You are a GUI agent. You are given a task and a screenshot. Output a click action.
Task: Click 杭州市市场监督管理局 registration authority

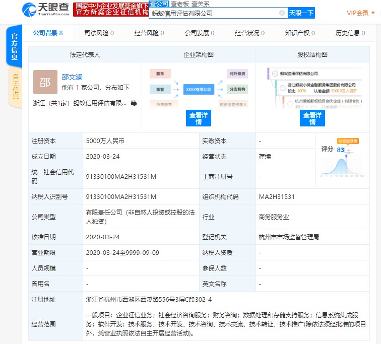(289, 237)
